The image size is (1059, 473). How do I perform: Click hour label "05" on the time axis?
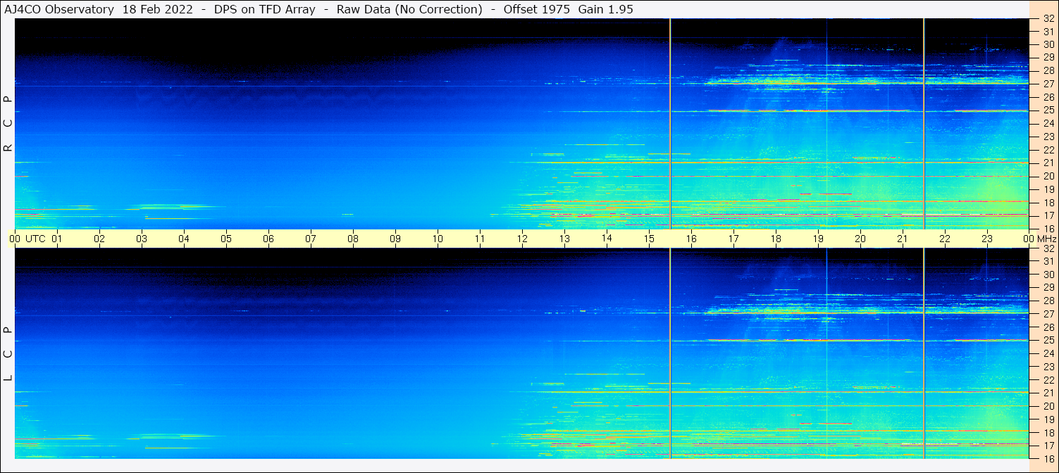[x=226, y=239]
